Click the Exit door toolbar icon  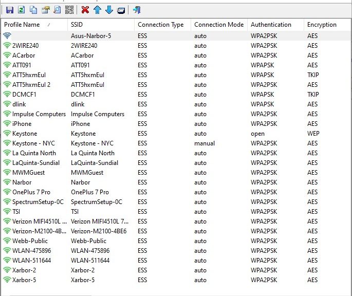137,10
